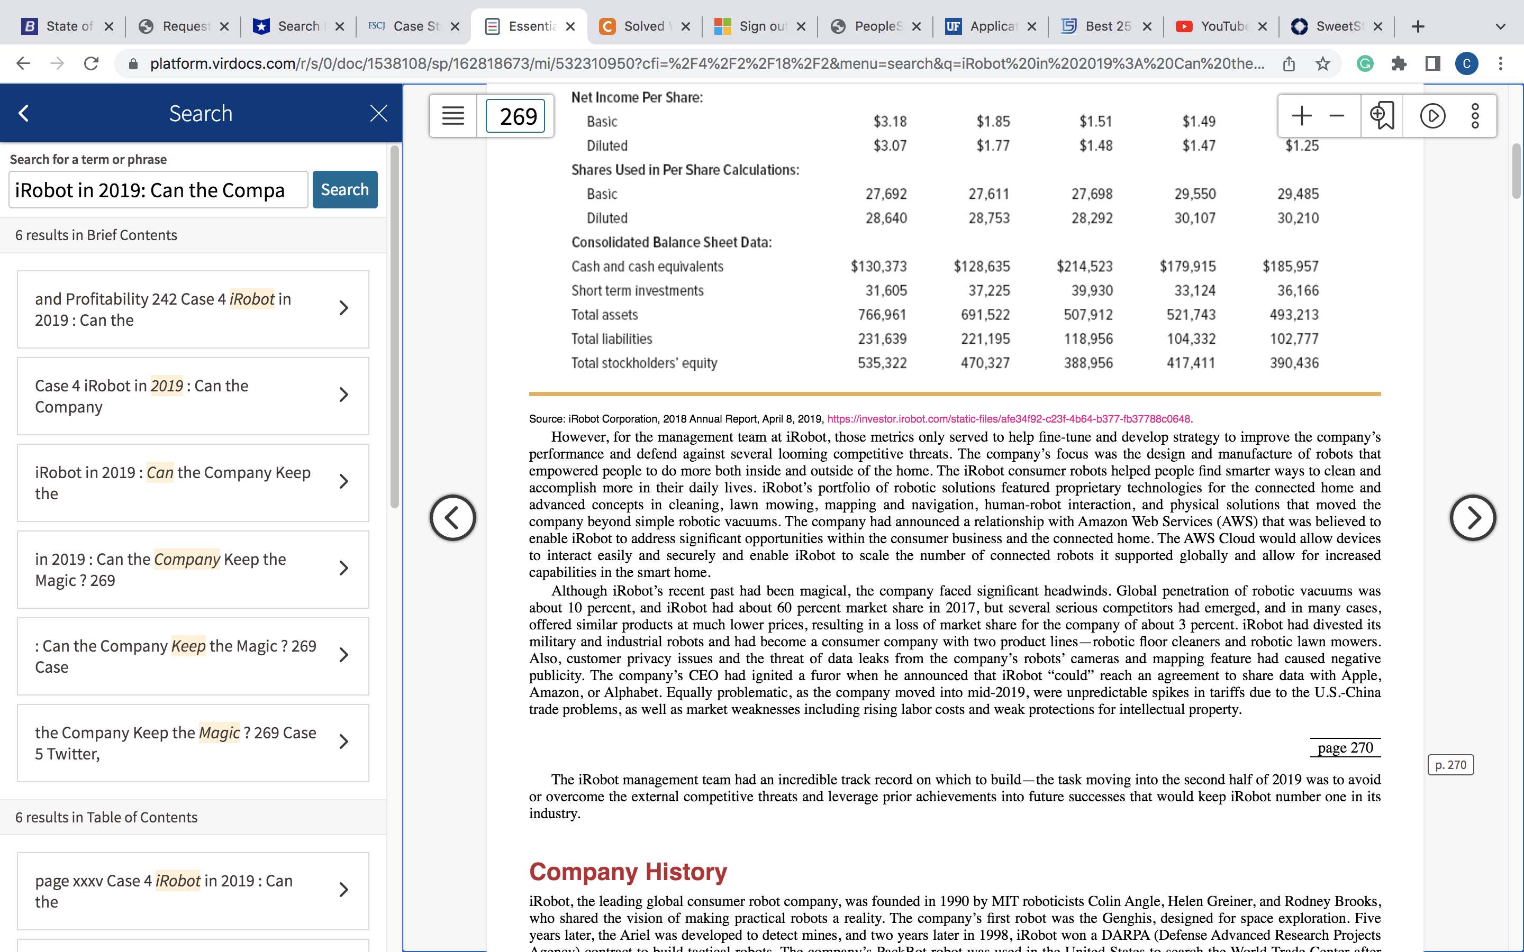The height and width of the screenshot is (952, 1524).
Task: Edit the page number box showing 269
Action: [515, 116]
